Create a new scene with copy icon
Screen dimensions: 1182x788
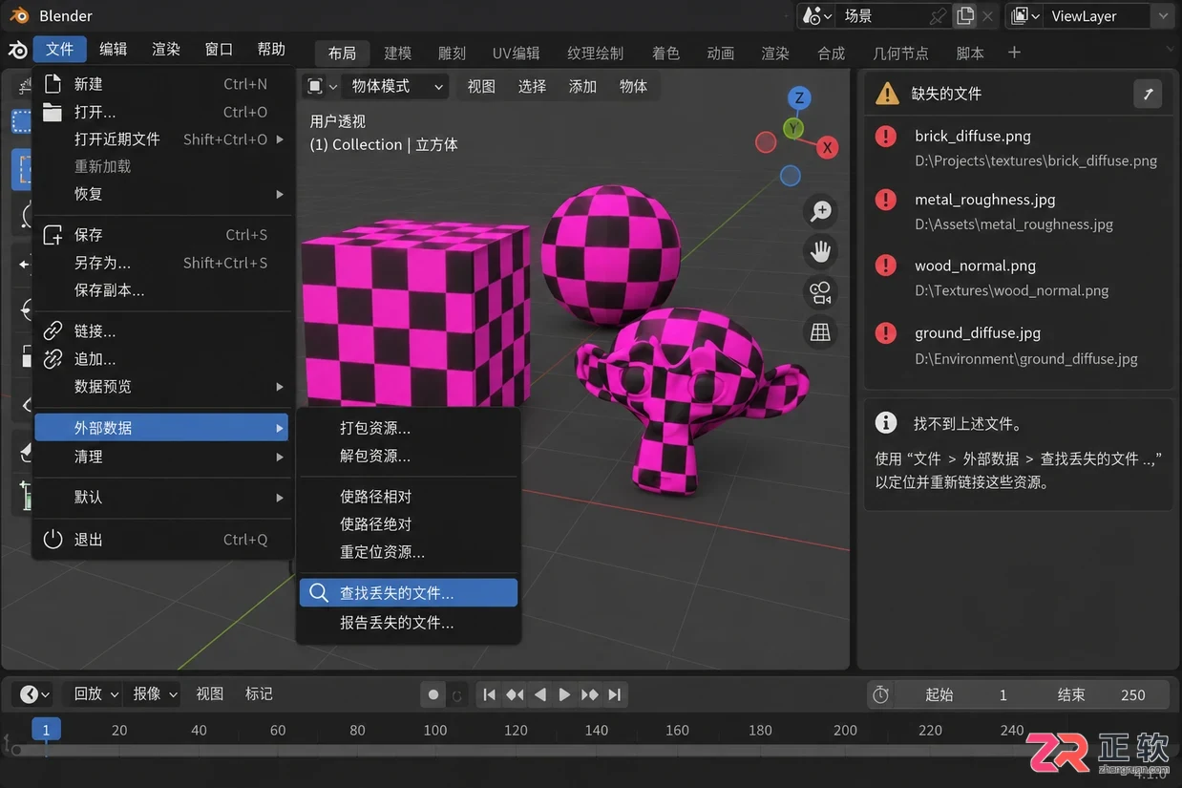(x=965, y=16)
